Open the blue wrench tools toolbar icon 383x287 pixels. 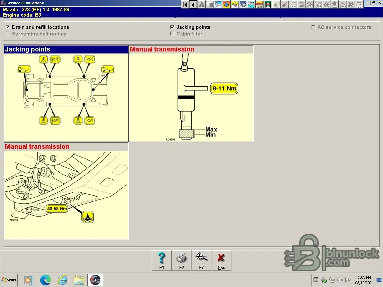coord(218,4)
